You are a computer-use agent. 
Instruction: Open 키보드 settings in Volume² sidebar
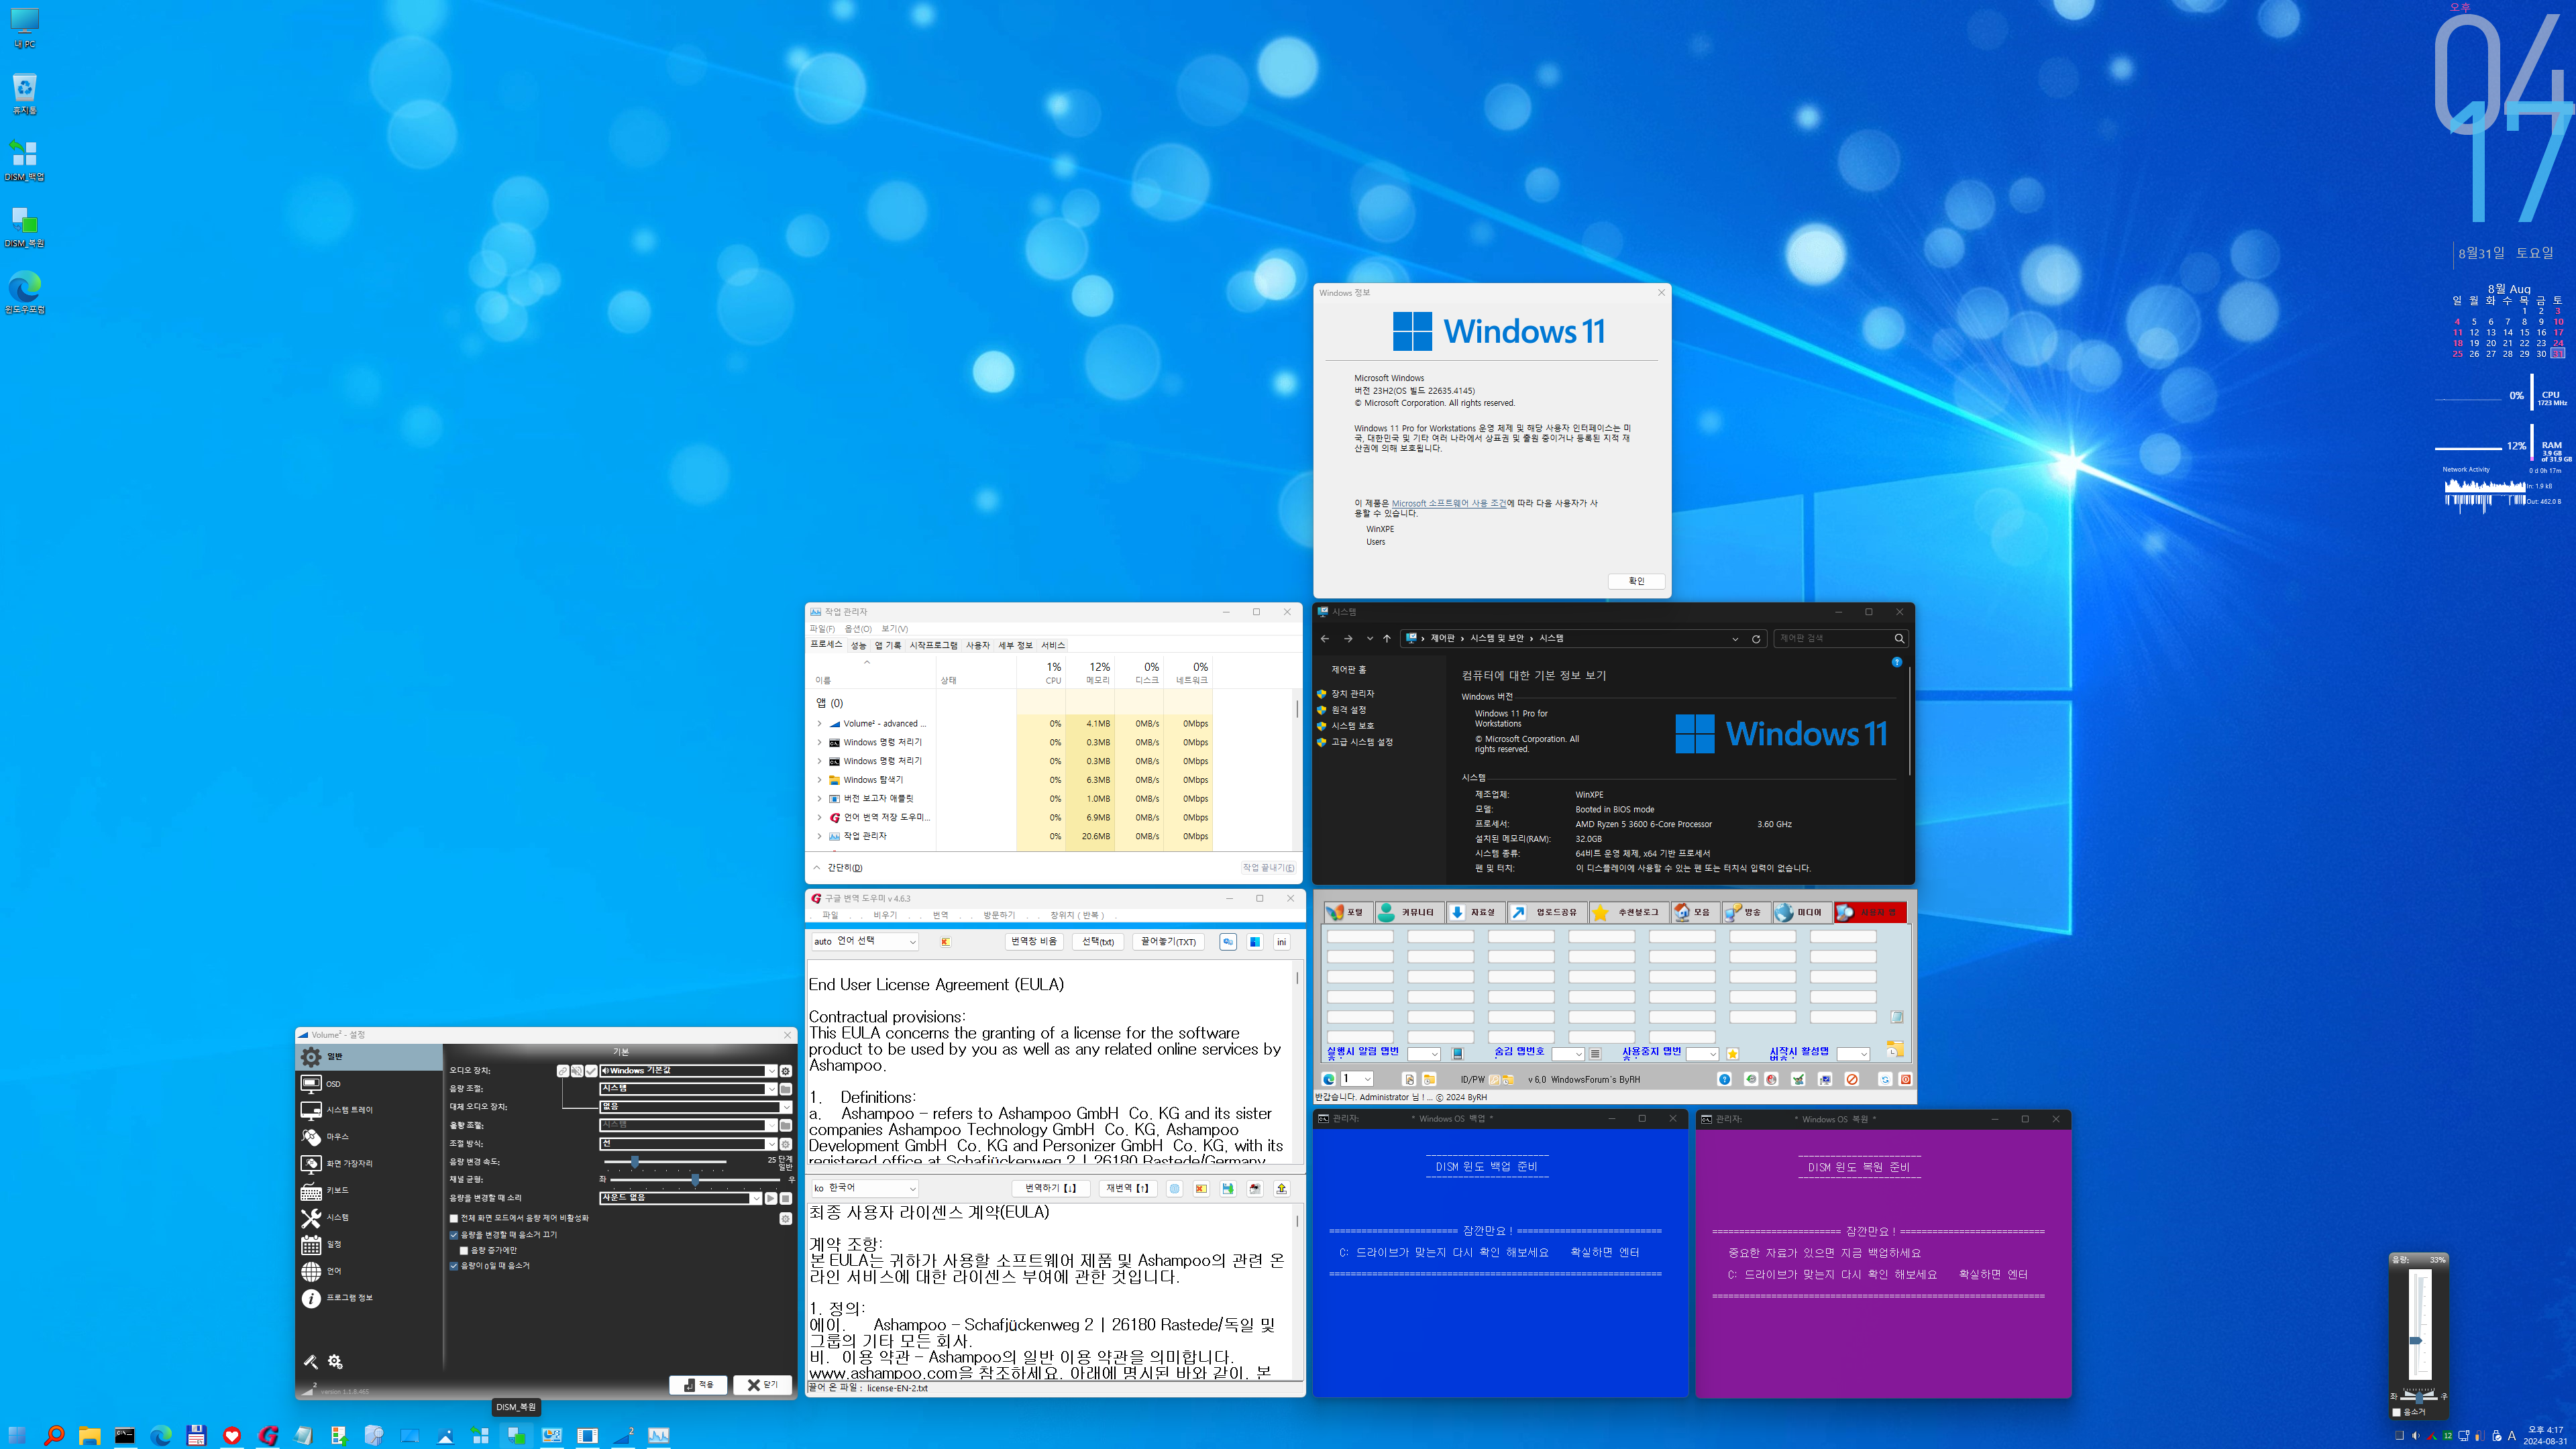point(368,1191)
